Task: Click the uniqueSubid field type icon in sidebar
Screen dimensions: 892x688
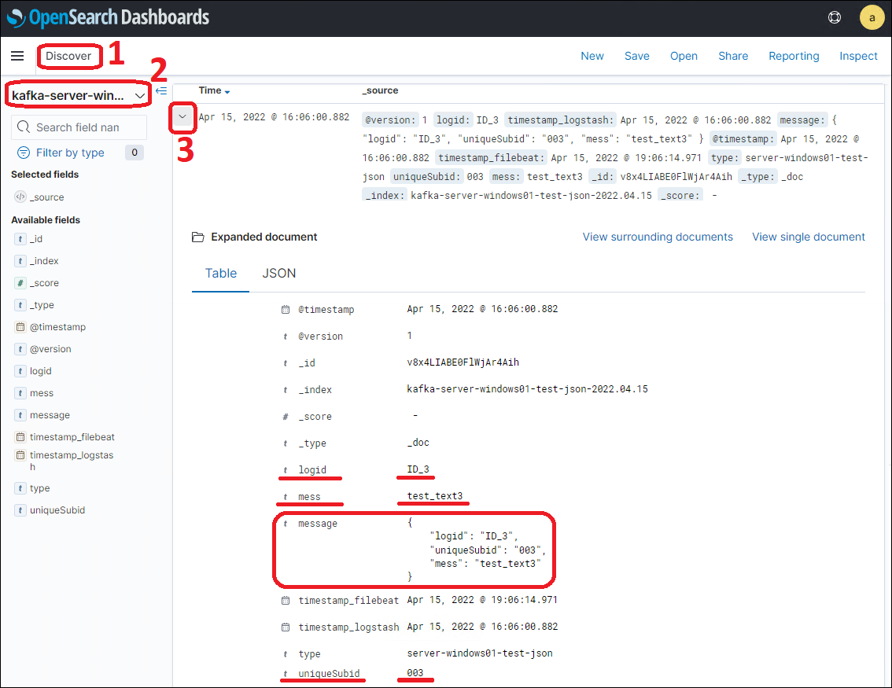Action: [x=20, y=510]
